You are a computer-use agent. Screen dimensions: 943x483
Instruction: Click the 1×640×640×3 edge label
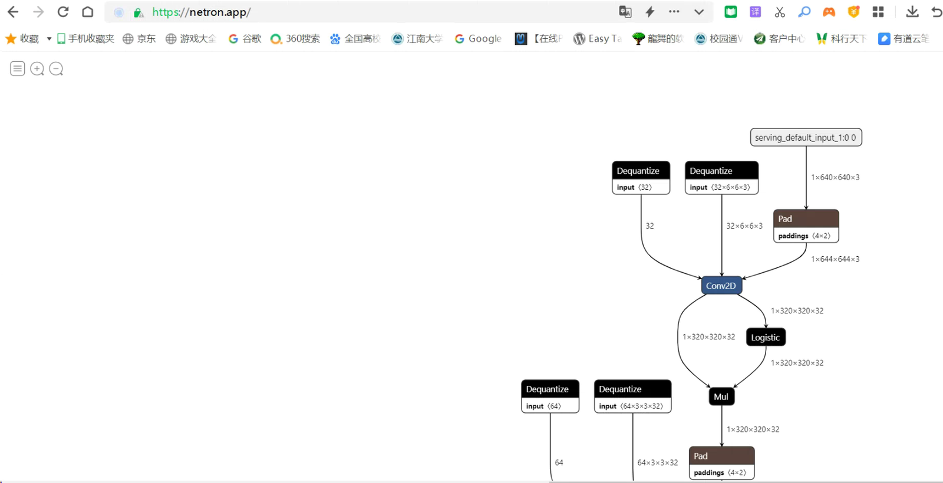(835, 177)
